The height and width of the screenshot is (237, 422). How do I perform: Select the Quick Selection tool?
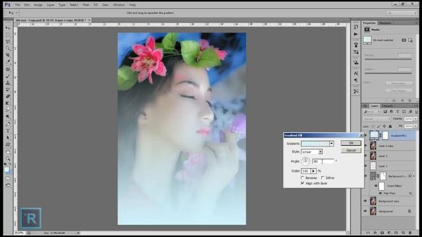8,48
